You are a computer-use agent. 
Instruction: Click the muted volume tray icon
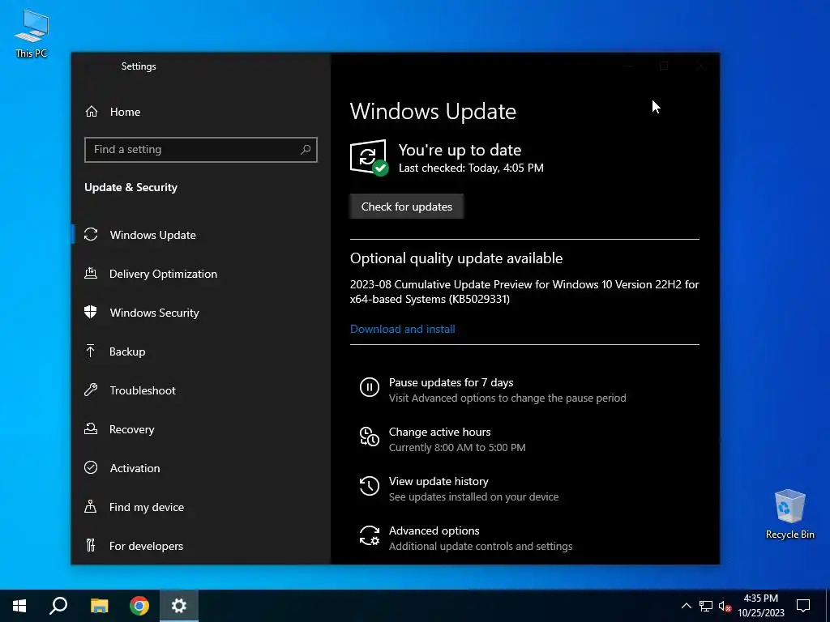point(725,606)
